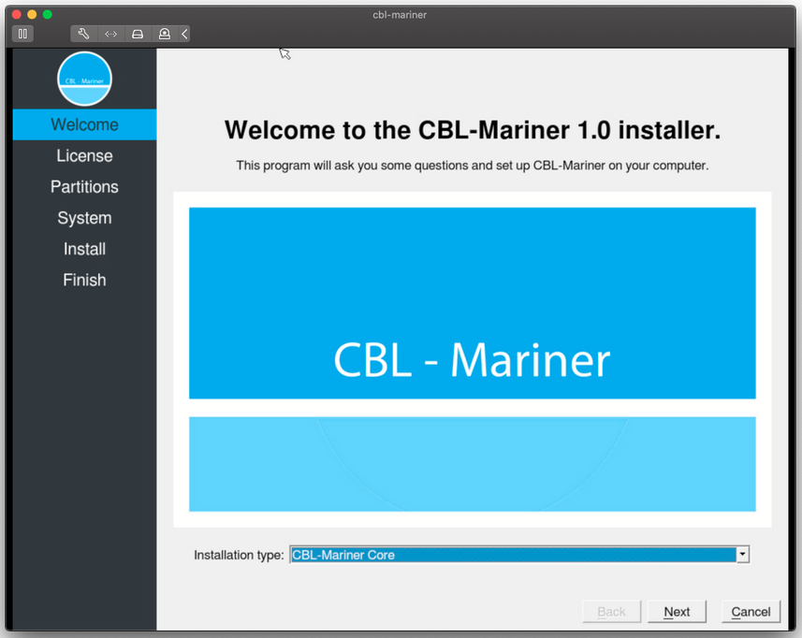Viewport: 802px width, 638px height.
Task: Maximize the window with green button
Action: [x=48, y=14]
